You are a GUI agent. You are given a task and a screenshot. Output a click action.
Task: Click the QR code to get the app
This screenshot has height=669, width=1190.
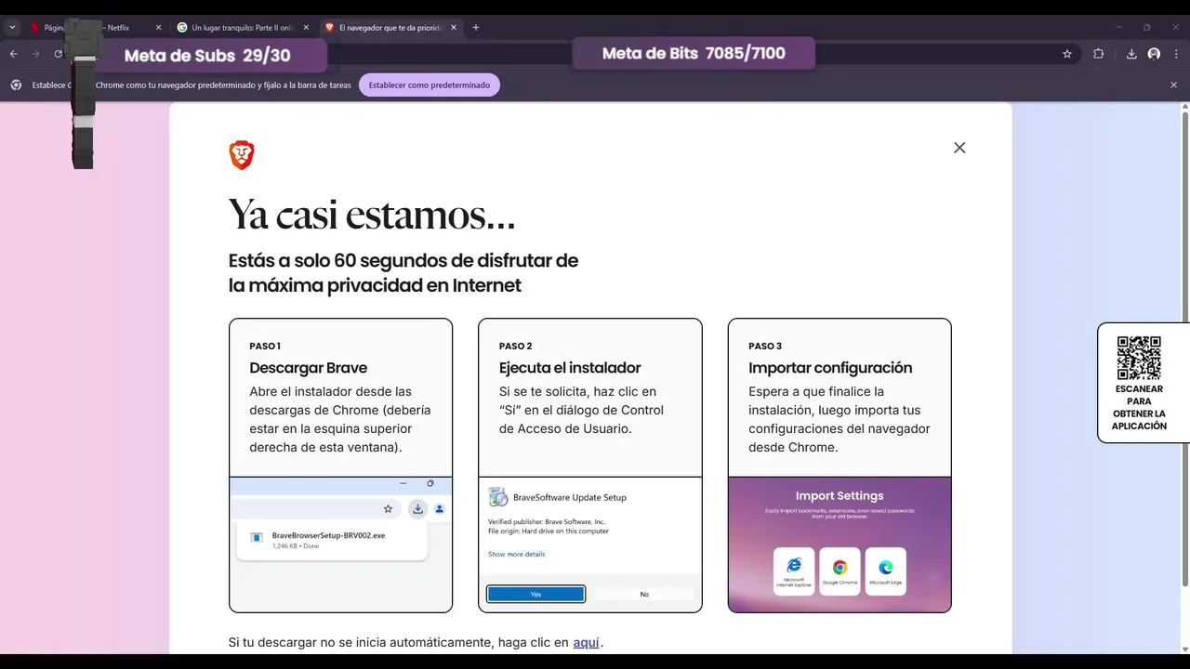click(1139, 358)
